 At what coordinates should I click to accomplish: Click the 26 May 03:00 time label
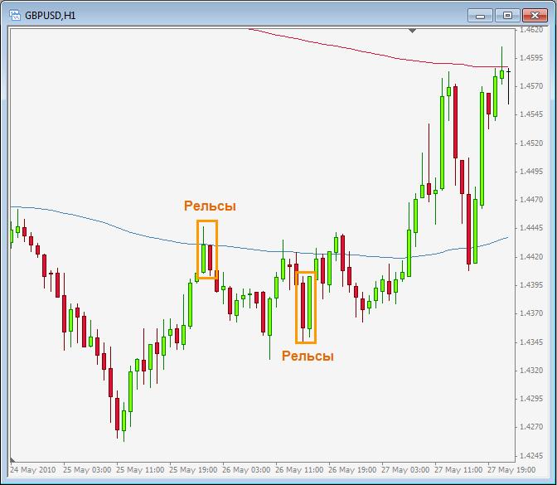(x=246, y=470)
